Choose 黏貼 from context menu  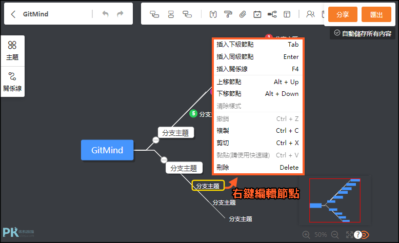point(257,155)
